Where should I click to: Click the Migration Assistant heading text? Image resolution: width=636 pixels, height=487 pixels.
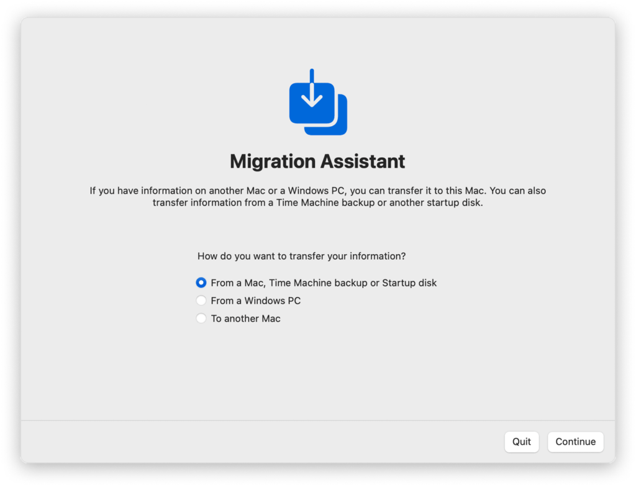pyautogui.click(x=317, y=161)
